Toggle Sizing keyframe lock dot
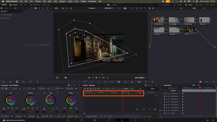Viewport: 217px width, 122px height. 164,113
